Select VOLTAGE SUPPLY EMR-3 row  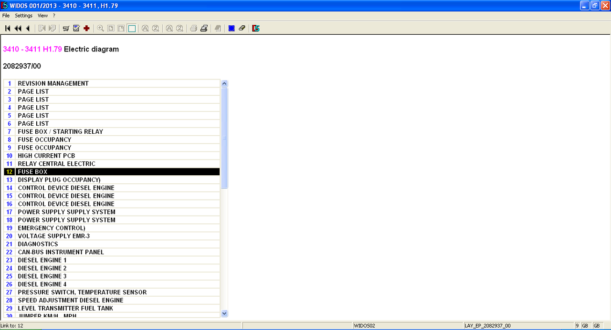pos(112,236)
